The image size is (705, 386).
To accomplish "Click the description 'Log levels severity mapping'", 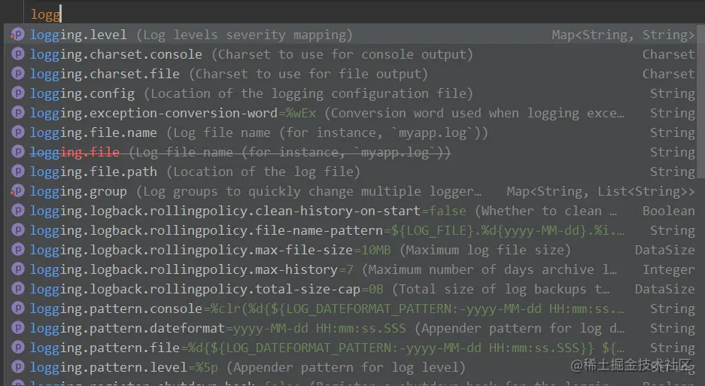I will [x=245, y=35].
